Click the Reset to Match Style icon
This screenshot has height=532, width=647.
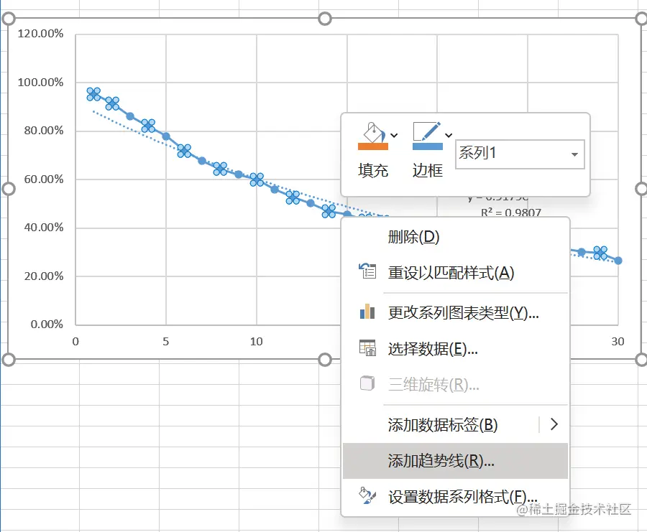tap(367, 271)
